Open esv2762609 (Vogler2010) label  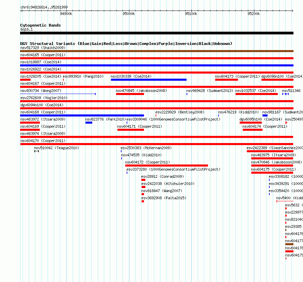[x=44, y=98]
